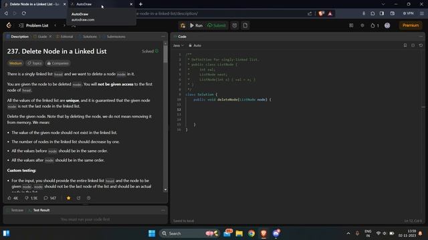Open the LeetCode home logo
The height and width of the screenshot is (240, 428).
click(x=9, y=25)
